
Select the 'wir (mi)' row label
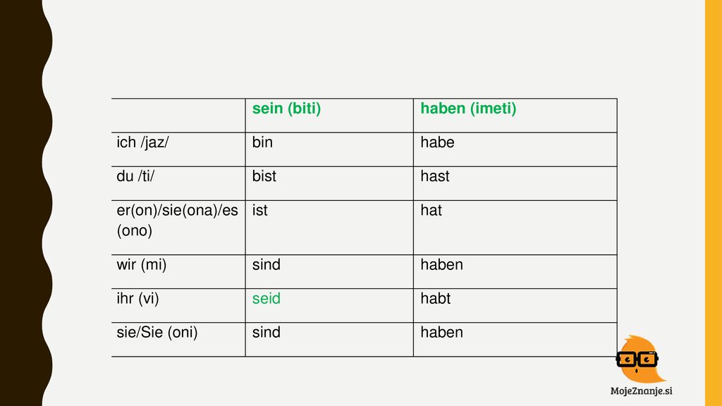pyautogui.click(x=178, y=271)
